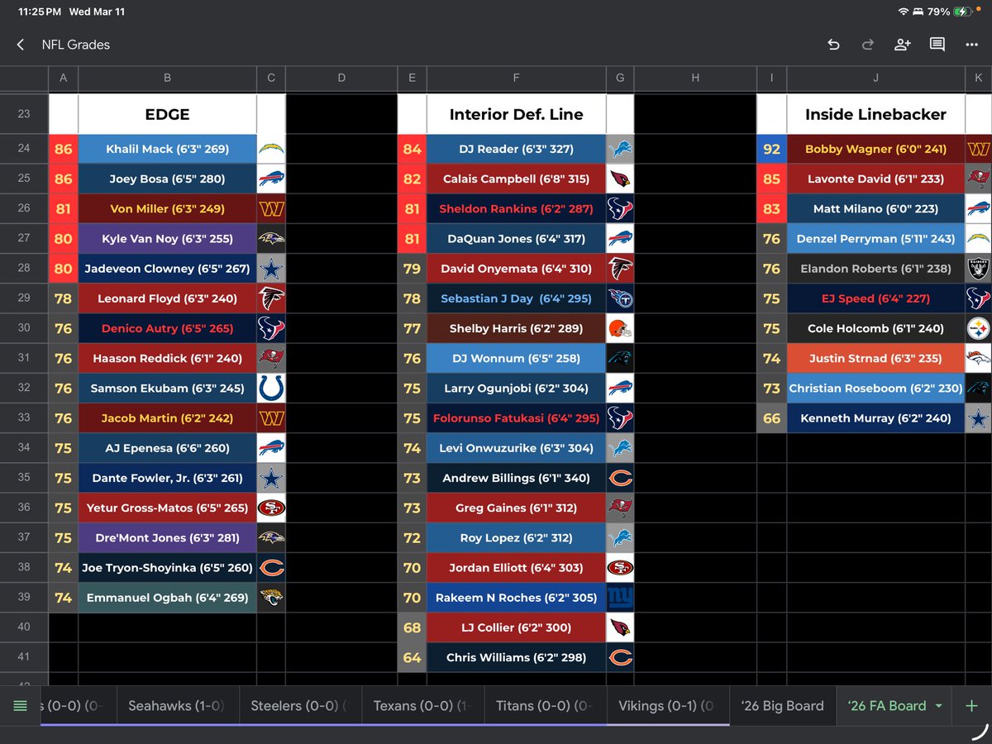Image resolution: width=992 pixels, height=744 pixels.
Task: Select the grade 64 cell for Chris Williams
Action: pyautogui.click(x=413, y=657)
